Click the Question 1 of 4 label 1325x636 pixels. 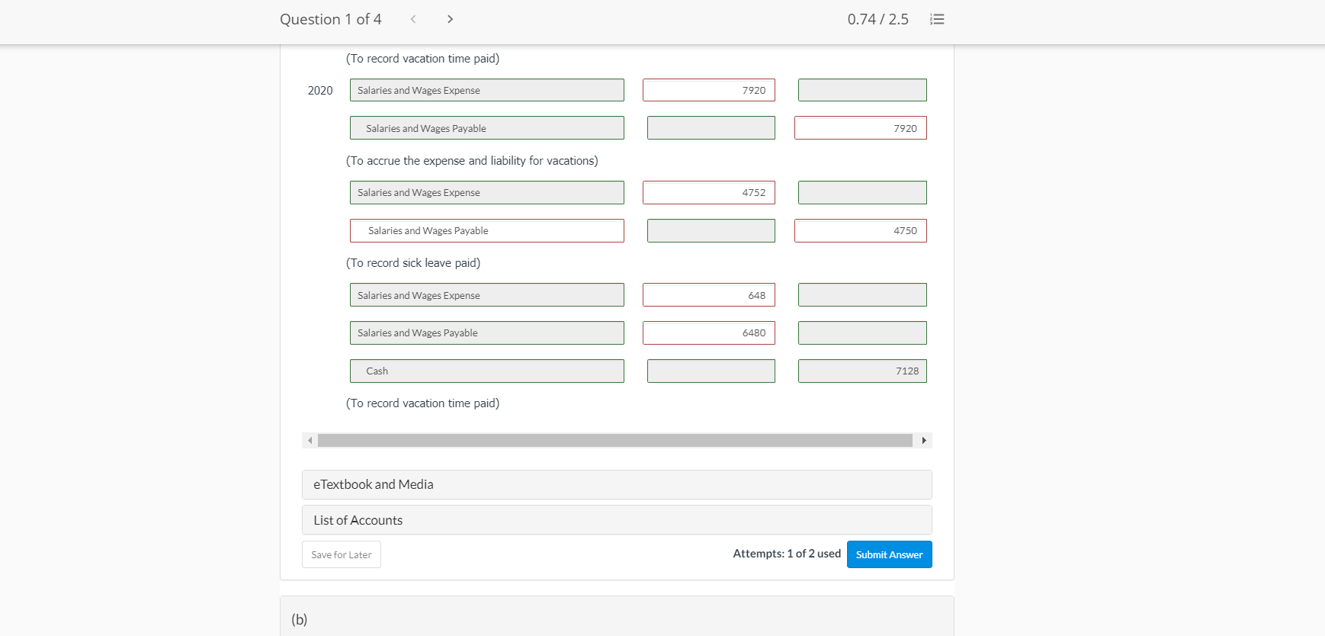tap(331, 19)
